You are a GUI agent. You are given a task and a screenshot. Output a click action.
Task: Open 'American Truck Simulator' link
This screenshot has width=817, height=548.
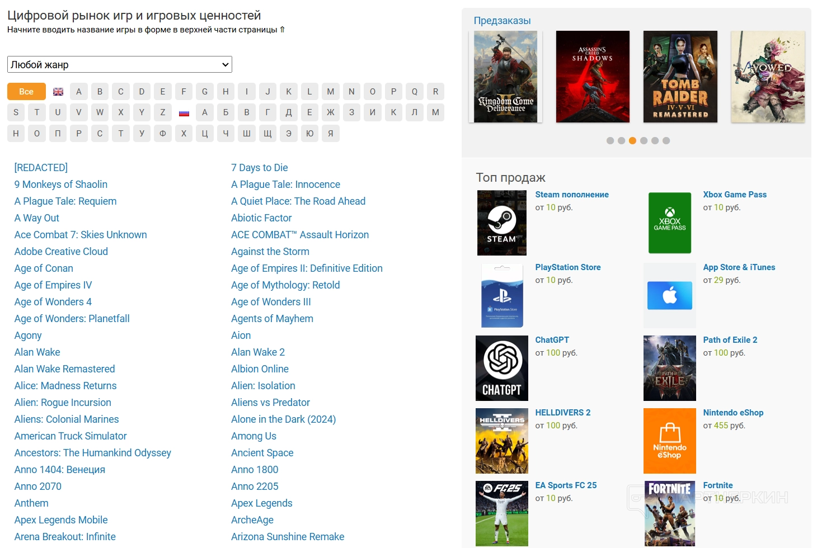pos(71,436)
